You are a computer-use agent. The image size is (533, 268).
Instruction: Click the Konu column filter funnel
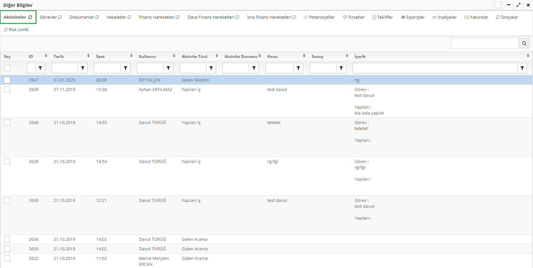298,68
